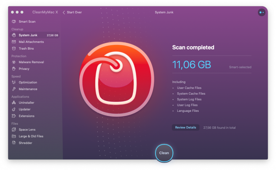
Task: Click the Optimization sliders icon
Action: (14, 82)
